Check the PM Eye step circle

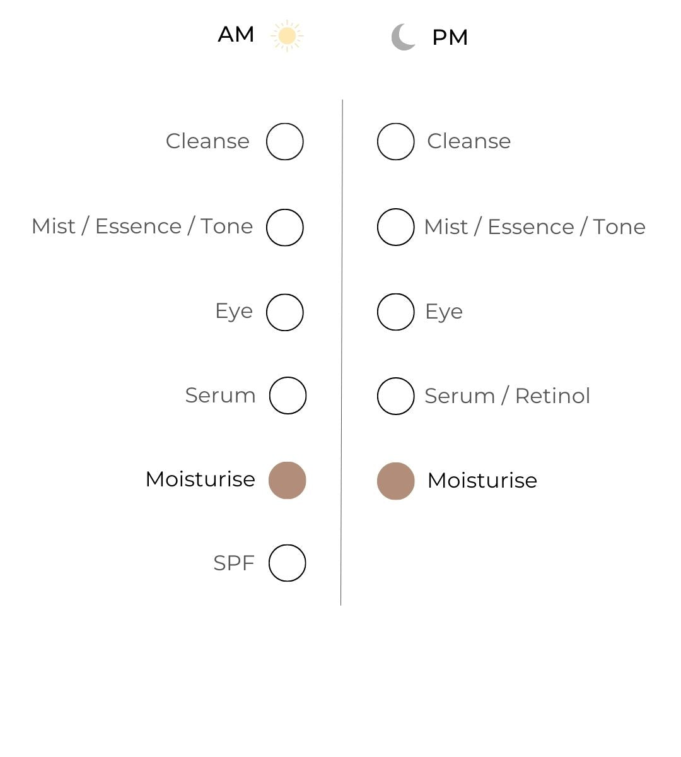point(396,312)
